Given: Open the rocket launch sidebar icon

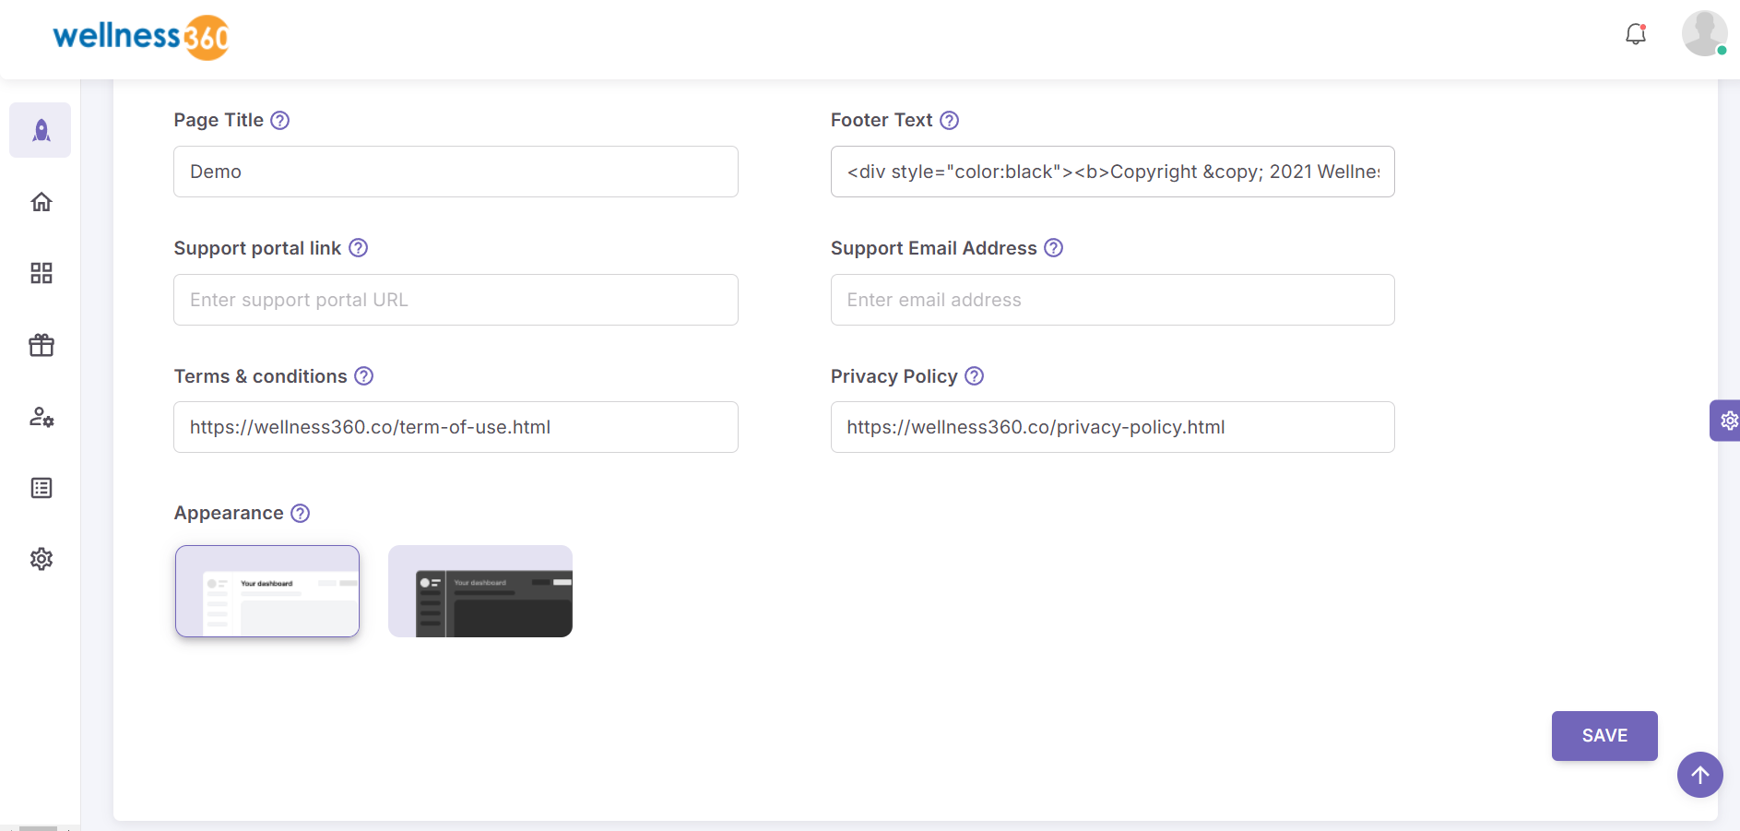Looking at the screenshot, I should [x=41, y=130].
